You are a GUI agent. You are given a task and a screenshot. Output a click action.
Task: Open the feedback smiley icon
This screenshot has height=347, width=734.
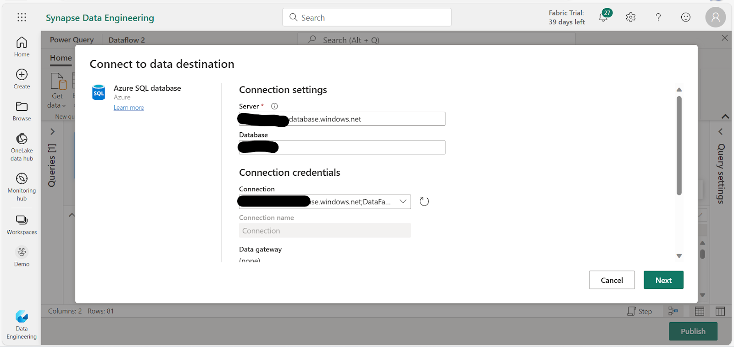tap(686, 17)
